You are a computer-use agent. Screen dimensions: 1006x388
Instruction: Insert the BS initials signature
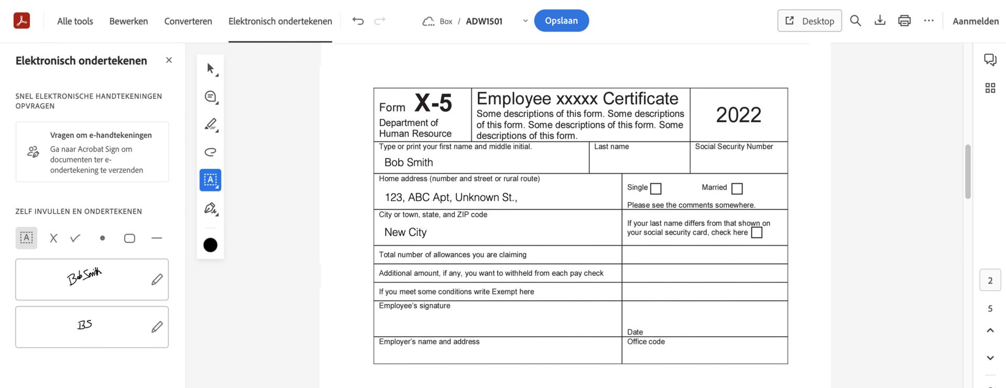[x=84, y=325]
